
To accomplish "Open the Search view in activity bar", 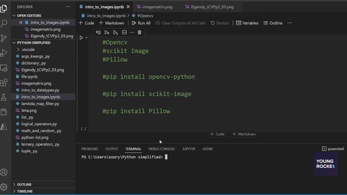I will pos(4,23).
